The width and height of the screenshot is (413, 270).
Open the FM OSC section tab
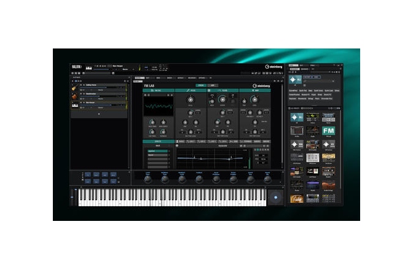pos(159,90)
